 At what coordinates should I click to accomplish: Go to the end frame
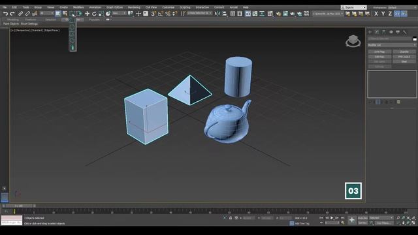click(343, 218)
